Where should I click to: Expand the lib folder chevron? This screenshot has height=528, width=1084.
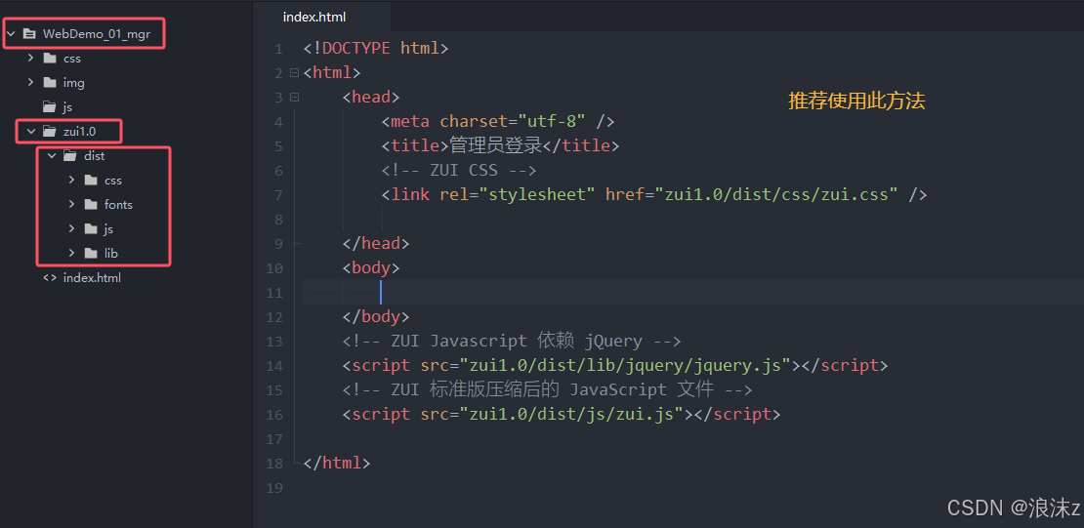point(72,253)
